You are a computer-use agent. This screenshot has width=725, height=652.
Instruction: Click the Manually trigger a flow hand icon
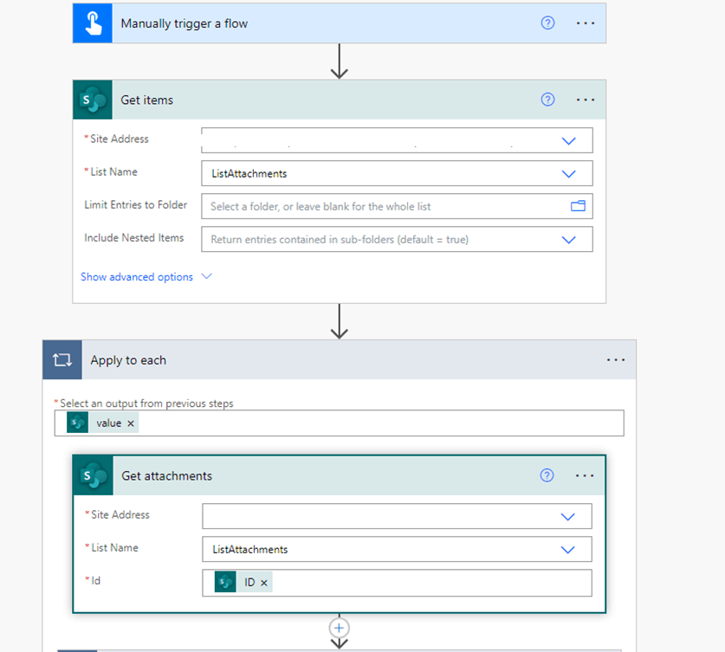pyautogui.click(x=93, y=23)
